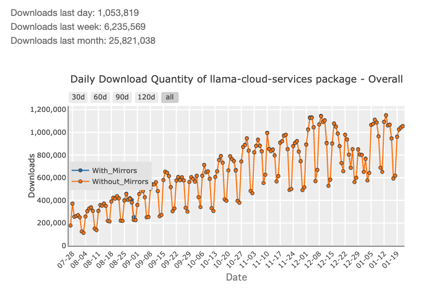Click 'Downloads last month: 25,821,038' text
Viewport: 426px width, 290px height.
coord(83,40)
